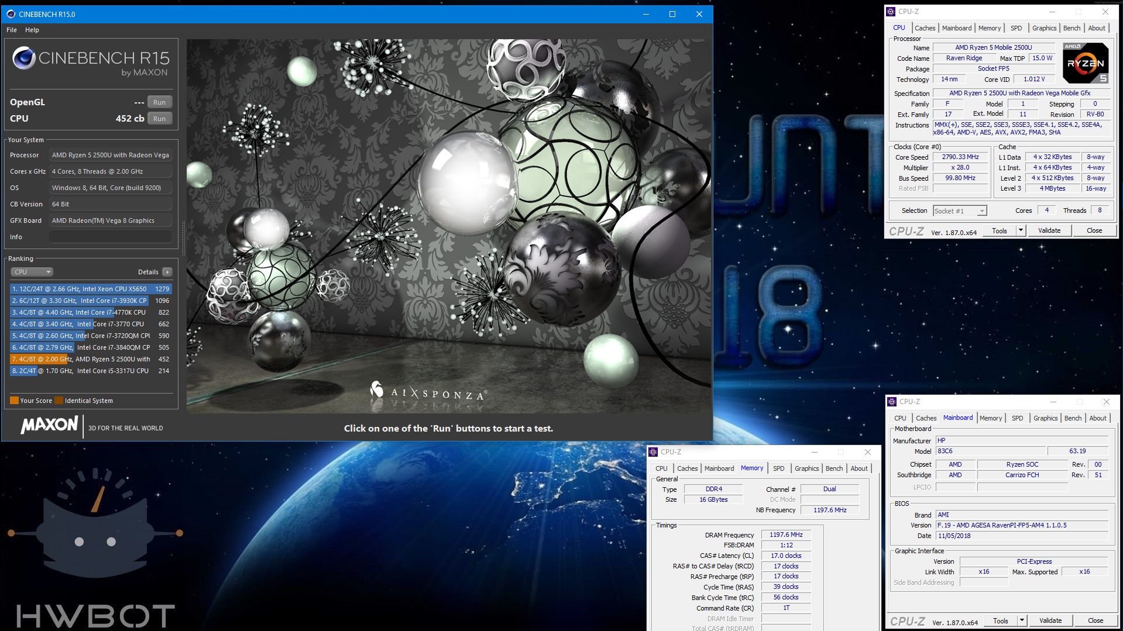Select ranking row Intel Core i7-3770
The image size is (1123, 631).
(x=91, y=324)
